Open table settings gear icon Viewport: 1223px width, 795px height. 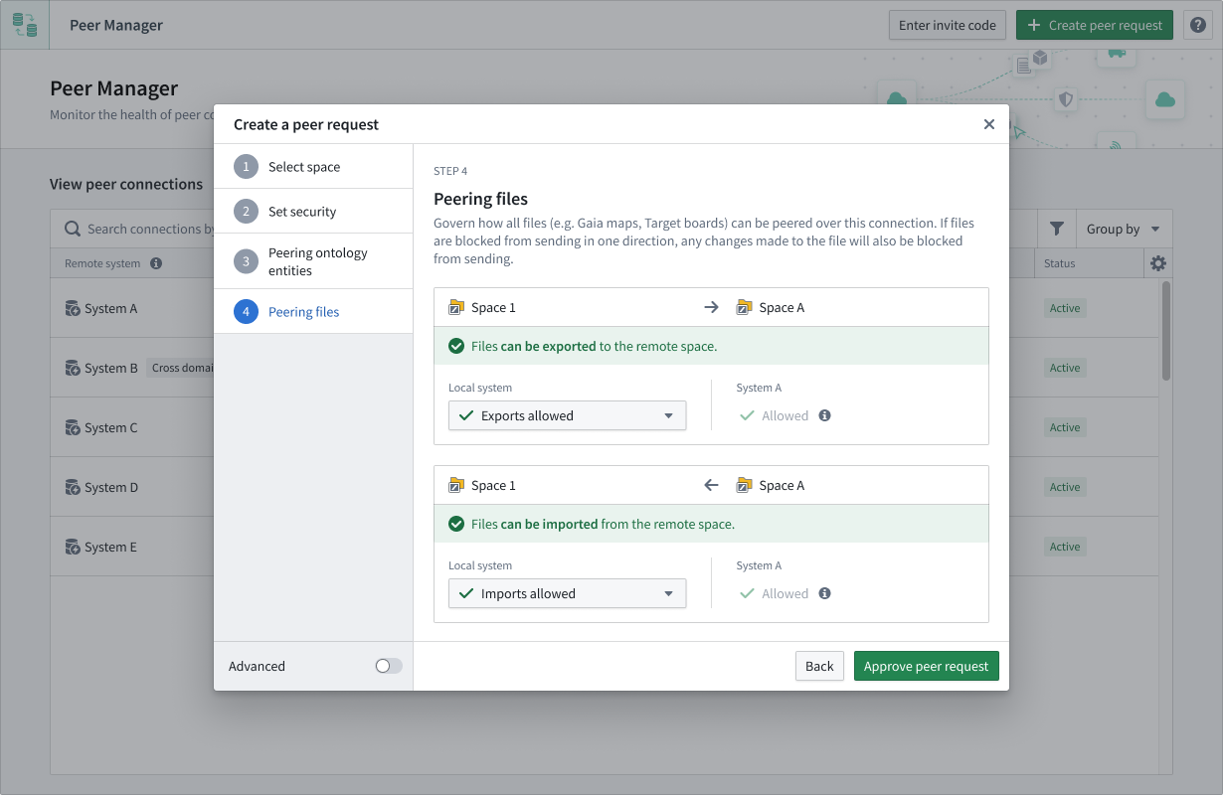(x=1157, y=263)
